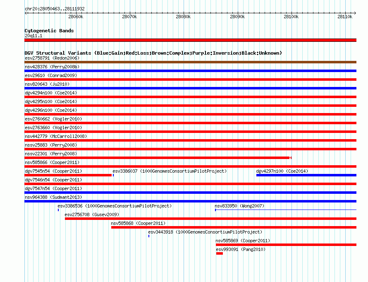The image size is (368, 282).
Task: Select the red nssv22301 loss bar
Action: click(158, 158)
